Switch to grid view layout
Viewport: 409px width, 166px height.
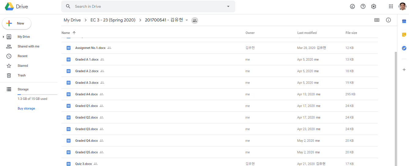[x=377, y=20]
